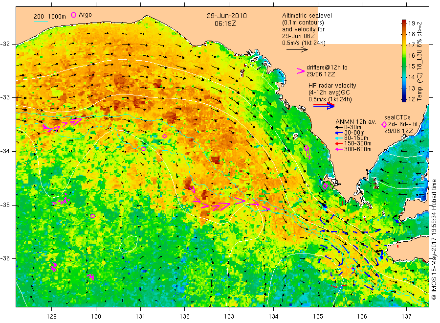440x323 pixels.
Task: Click the -34 latitude axis label
Action: point(6,151)
